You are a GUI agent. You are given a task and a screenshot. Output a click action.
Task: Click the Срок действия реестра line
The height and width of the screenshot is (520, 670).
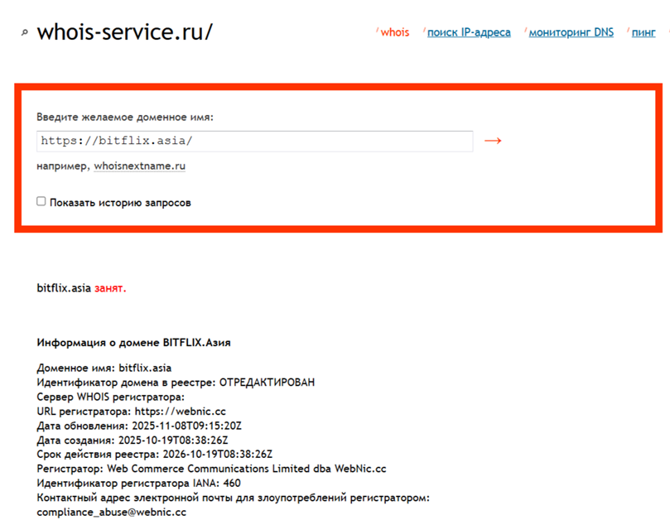tap(154, 454)
